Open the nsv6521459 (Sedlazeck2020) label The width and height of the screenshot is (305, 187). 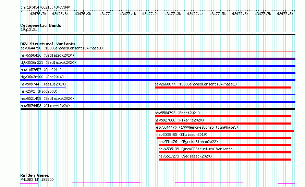[x=47, y=98]
